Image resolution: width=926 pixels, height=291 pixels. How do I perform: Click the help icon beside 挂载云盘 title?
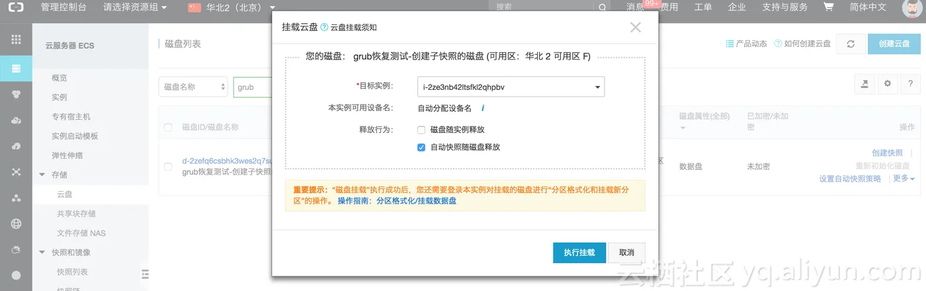click(x=324, y=27)
